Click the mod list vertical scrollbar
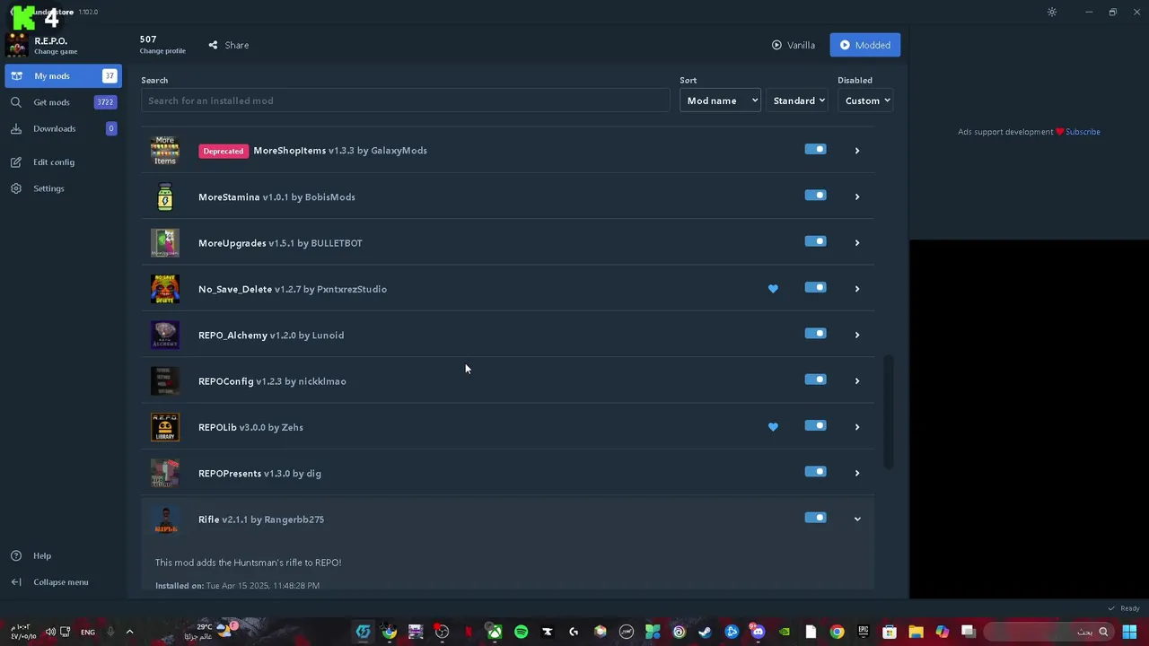This screenshot has height=646, width=1149. pyautogui.click(x=889, y=412)
